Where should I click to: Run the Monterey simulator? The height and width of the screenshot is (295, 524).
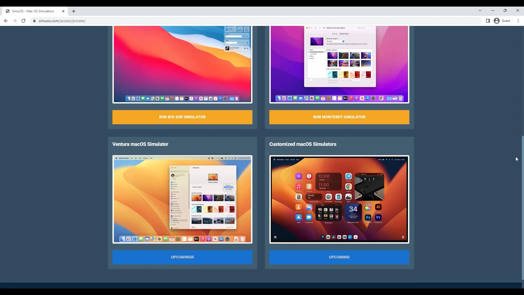tap(339, 117)
